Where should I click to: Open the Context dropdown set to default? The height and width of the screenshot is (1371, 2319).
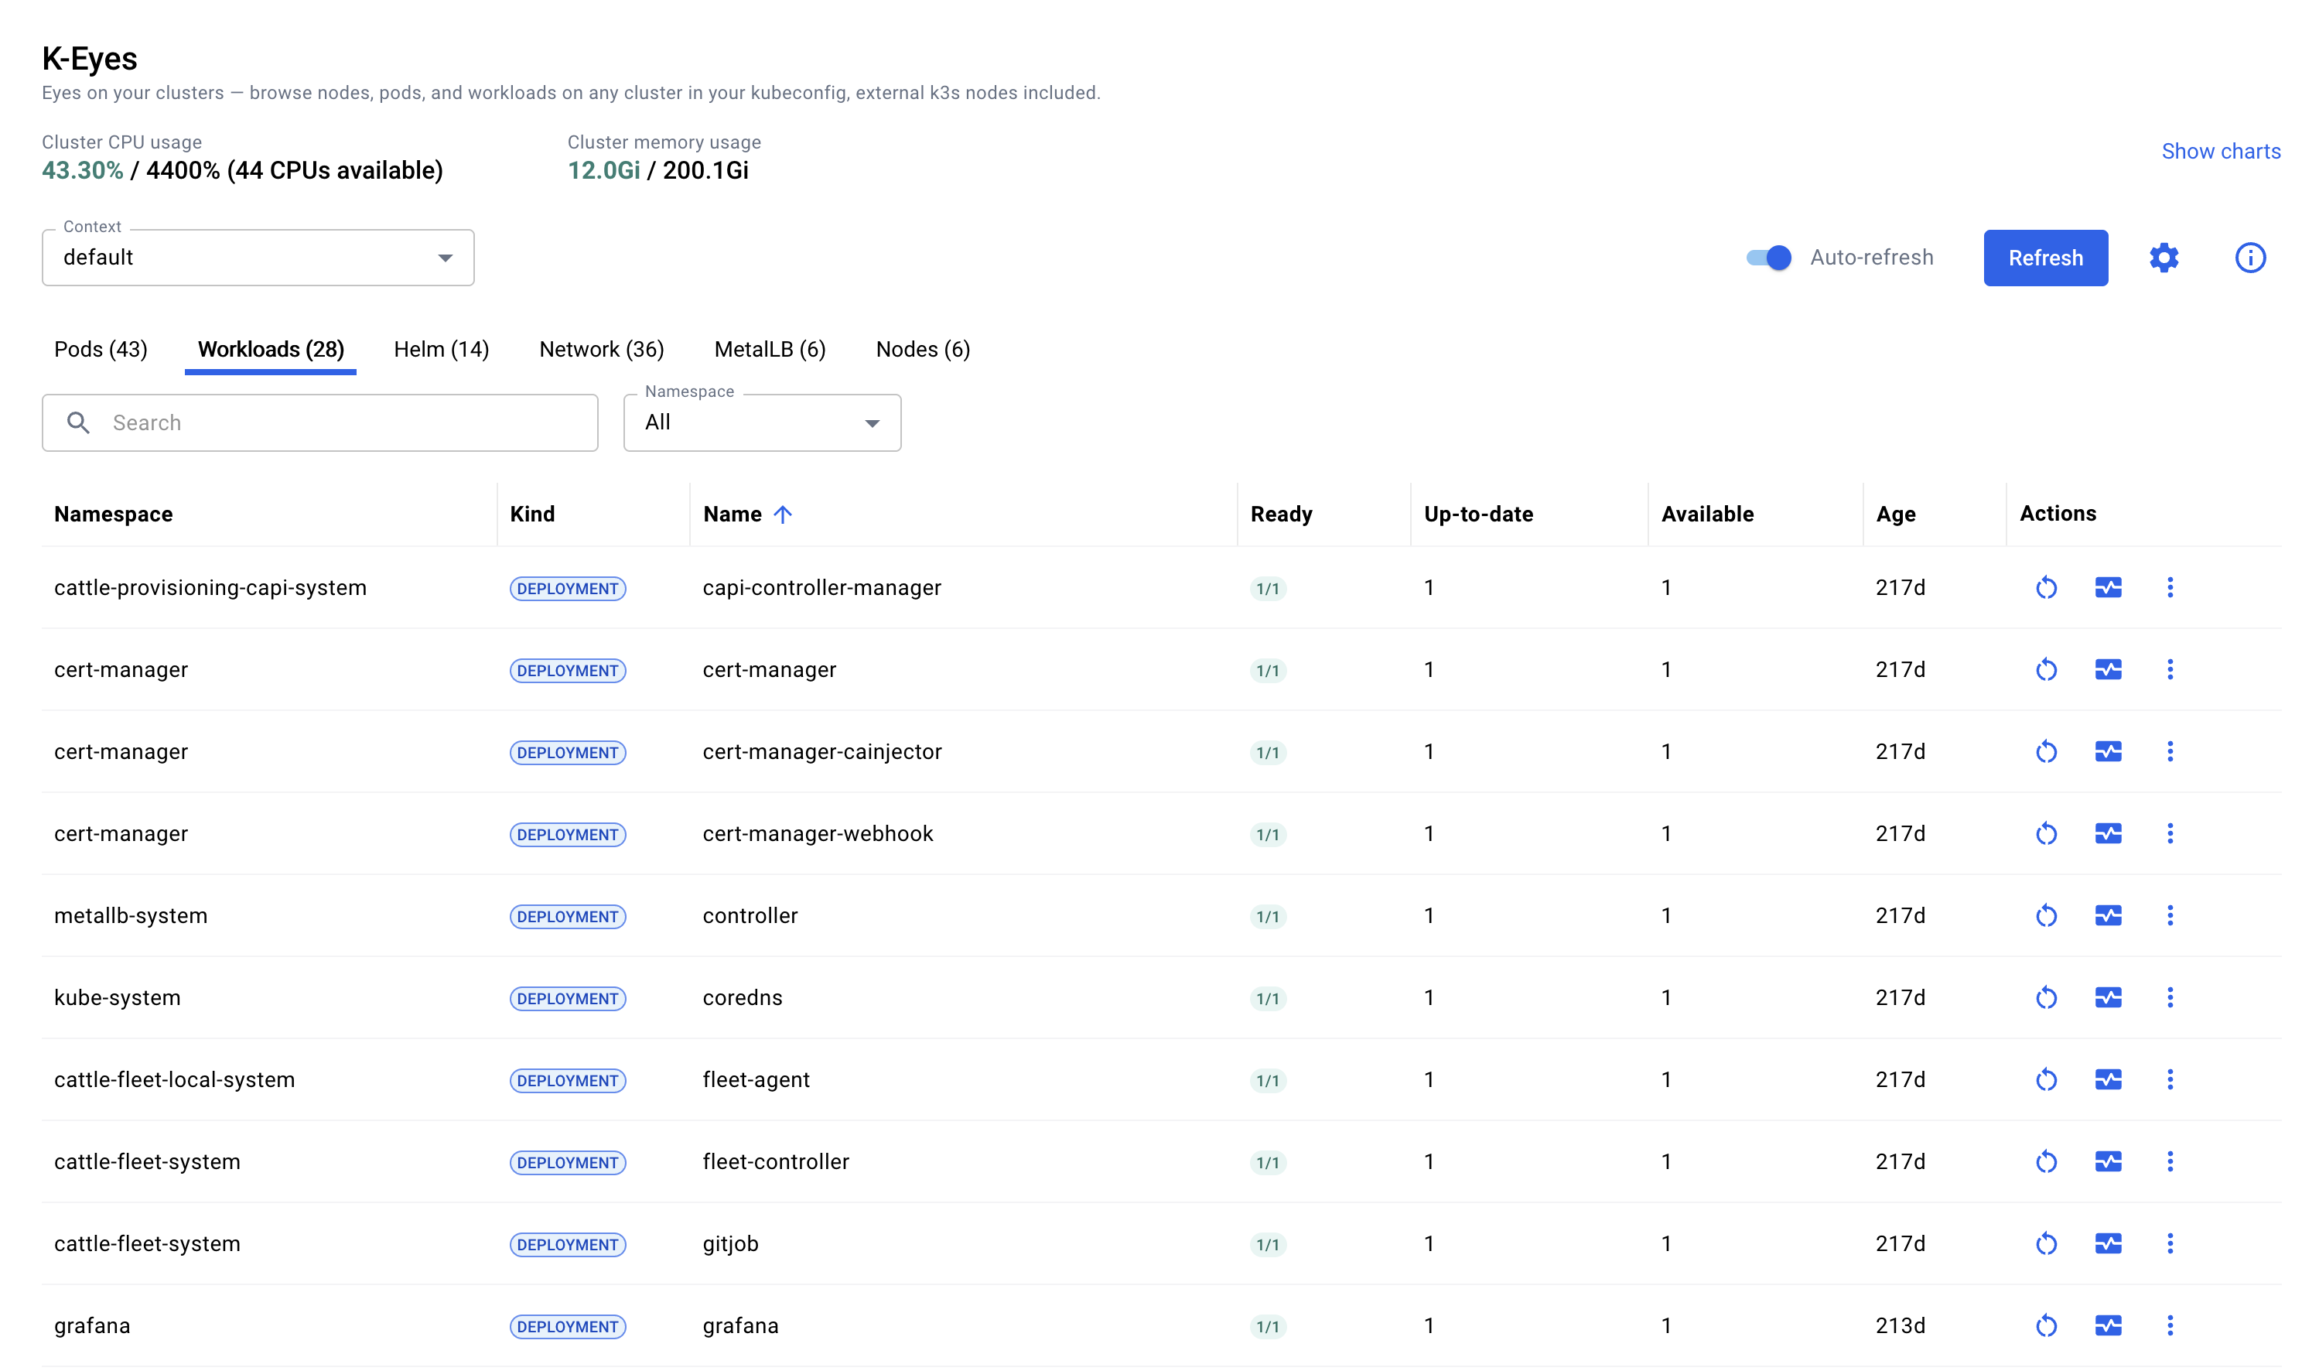click(258, 258)
